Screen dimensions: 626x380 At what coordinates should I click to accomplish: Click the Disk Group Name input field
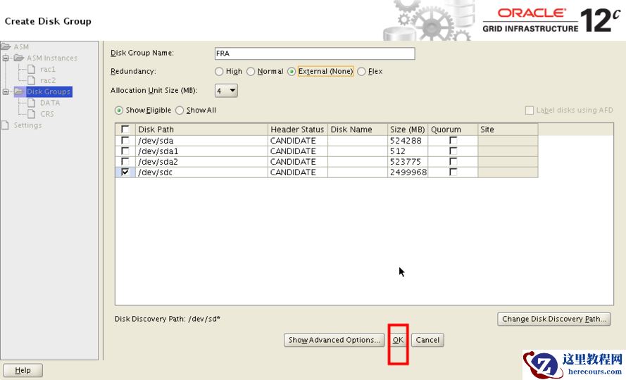[x=315, y=53]
